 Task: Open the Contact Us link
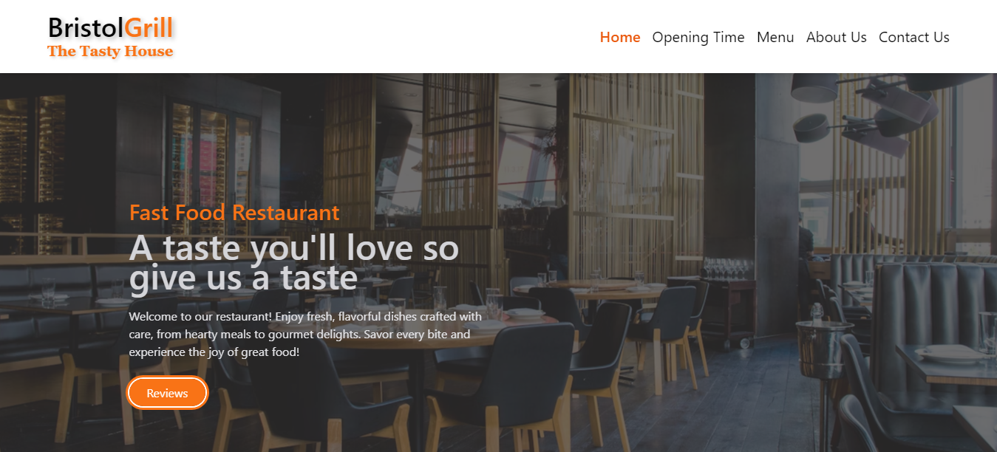pyautogui.click(x=914, y=37)
